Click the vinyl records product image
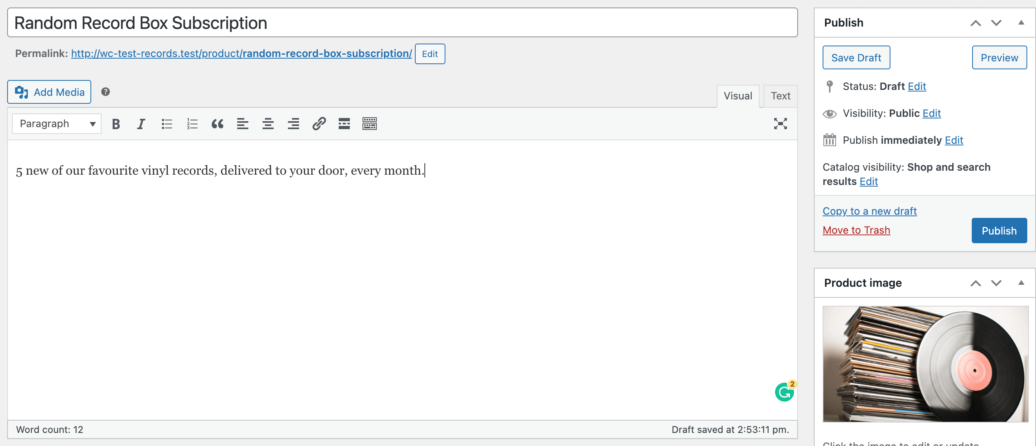The width and height of the screenshot is (1036, 446). pyautogui.click(x=925, y=364)
